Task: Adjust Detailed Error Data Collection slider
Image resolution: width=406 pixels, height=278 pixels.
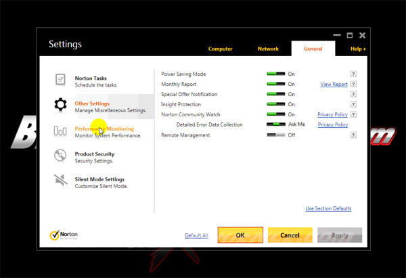Action: coord(276,124)
